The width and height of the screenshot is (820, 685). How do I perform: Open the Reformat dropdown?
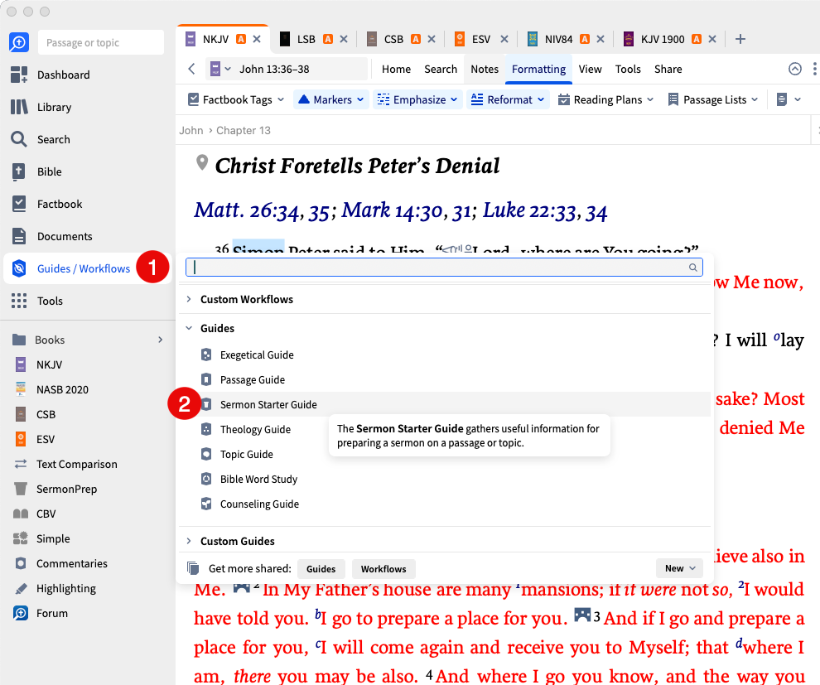point(508,99)
